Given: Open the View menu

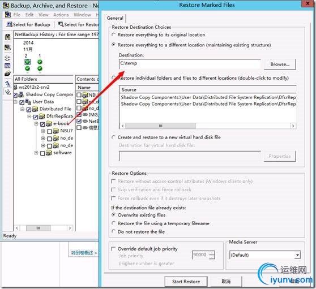Looking at the screenshot, I should pos(44,15).
